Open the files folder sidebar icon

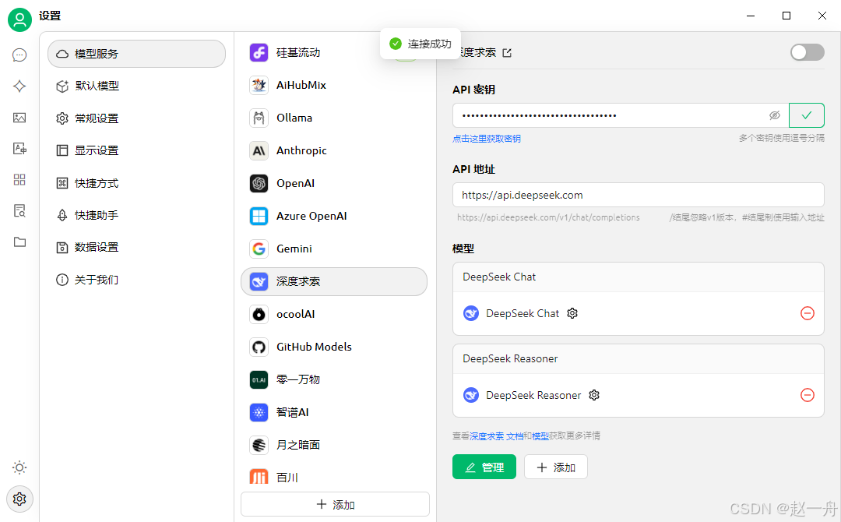click(x=19, y=242)
